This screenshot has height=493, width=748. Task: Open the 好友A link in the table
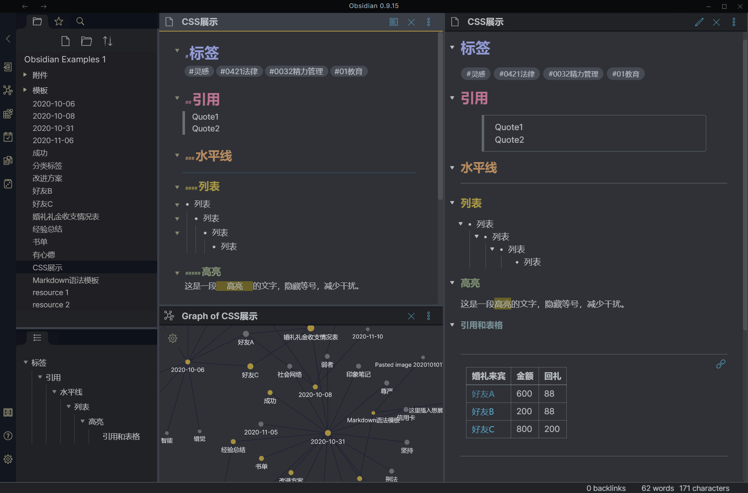(483, 394)
